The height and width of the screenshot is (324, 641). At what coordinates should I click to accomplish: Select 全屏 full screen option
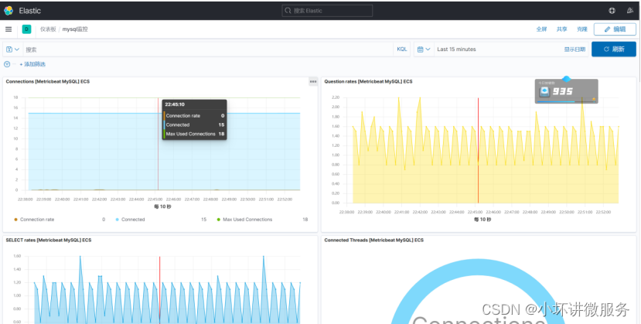coord(541,29)
